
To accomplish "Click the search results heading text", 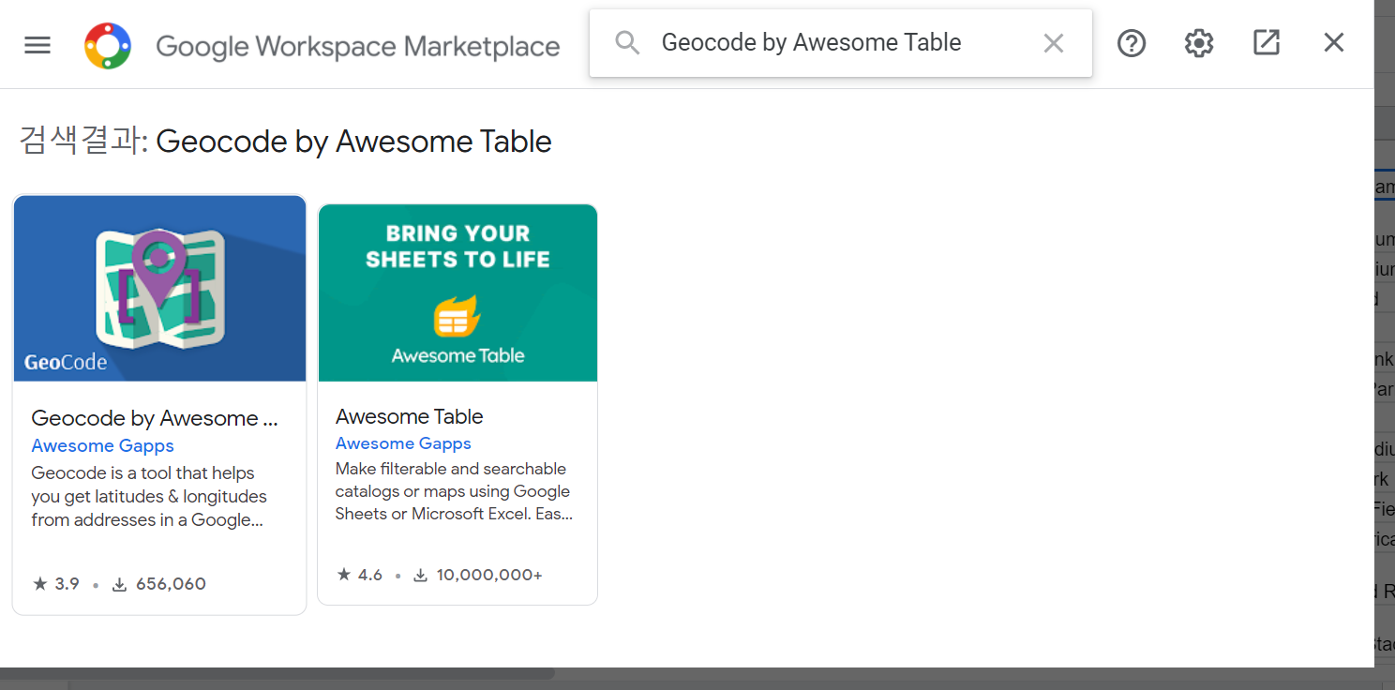I will point(285,142).
